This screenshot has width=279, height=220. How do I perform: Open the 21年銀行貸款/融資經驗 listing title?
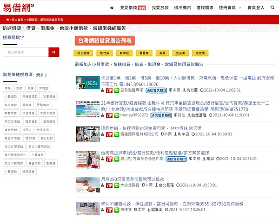tap(185, 106)
